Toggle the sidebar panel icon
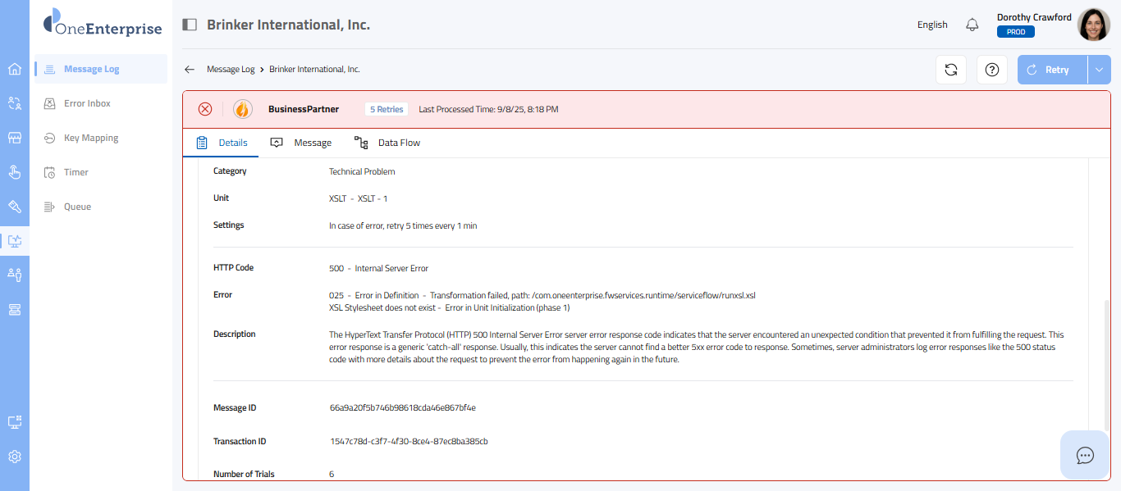Screen dimensions: 1121x491 click(190, 25)
